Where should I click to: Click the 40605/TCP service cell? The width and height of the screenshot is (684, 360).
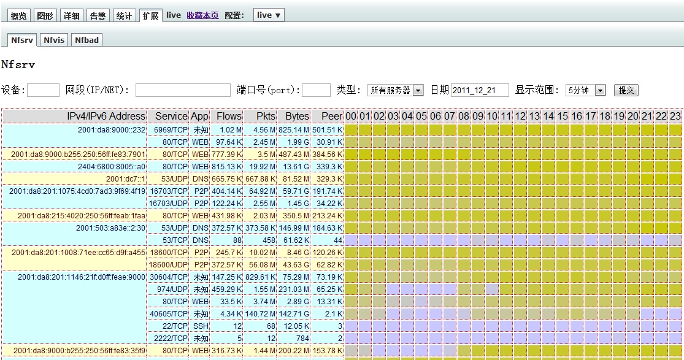(168, 314)
